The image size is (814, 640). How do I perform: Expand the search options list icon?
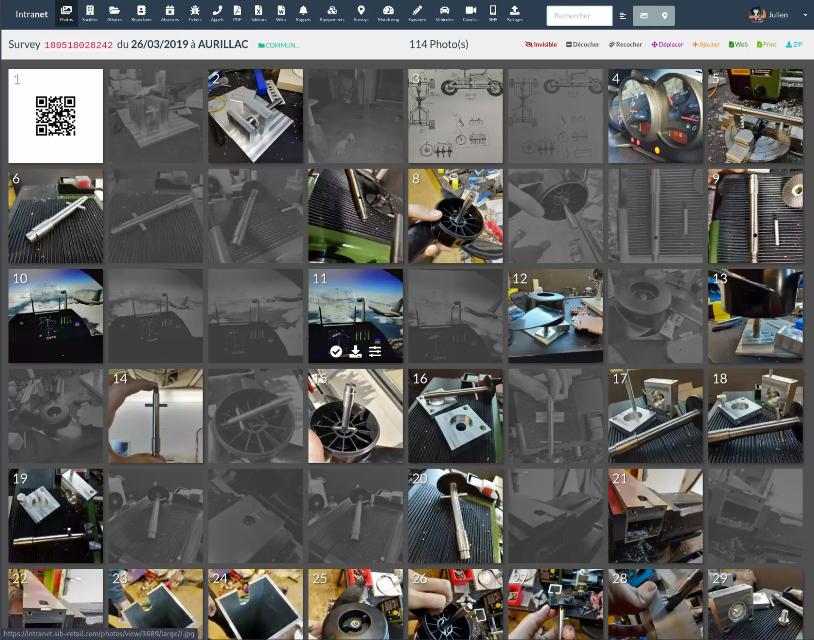tap(623, 16)
